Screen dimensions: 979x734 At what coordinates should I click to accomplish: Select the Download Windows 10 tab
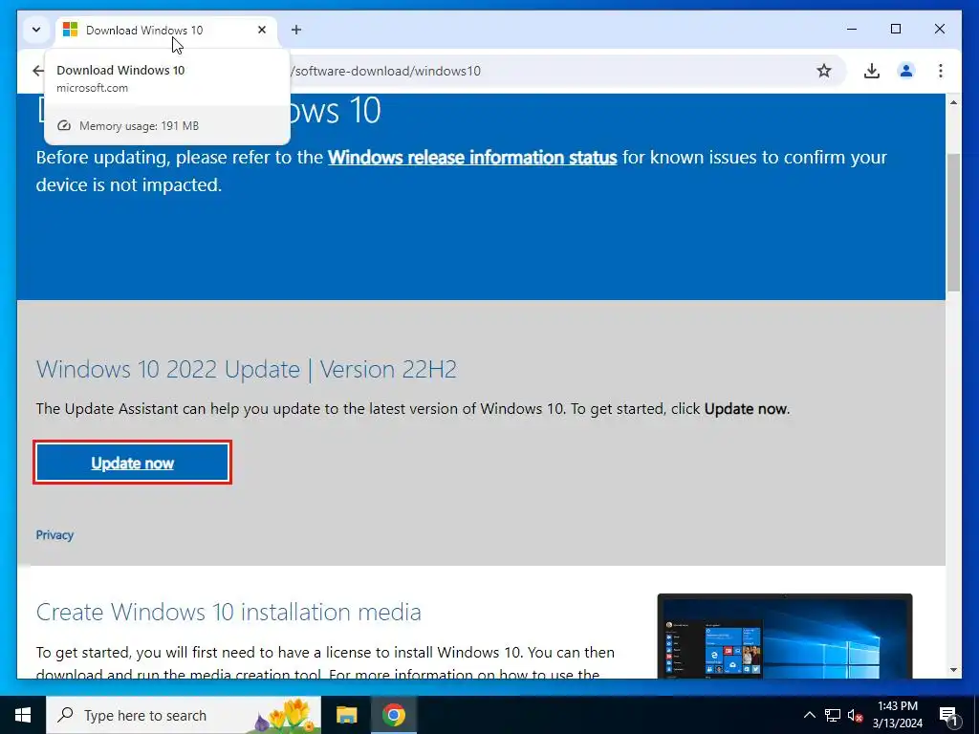coord(166,30)
